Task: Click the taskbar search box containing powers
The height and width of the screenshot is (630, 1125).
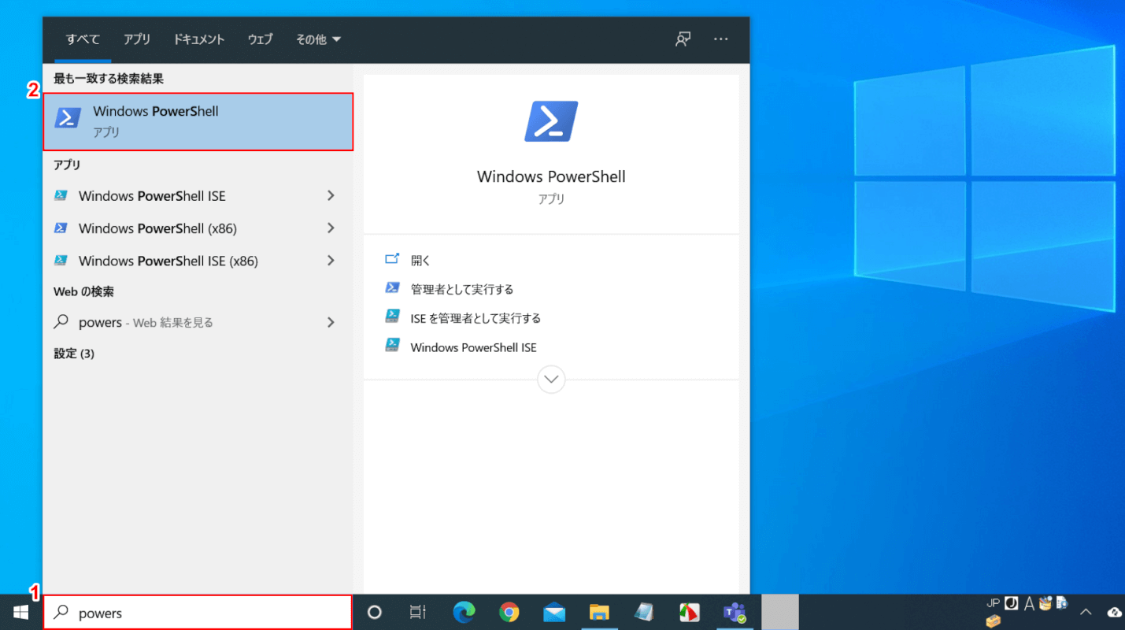Action: pyautogui.click(x=198, y=613)
